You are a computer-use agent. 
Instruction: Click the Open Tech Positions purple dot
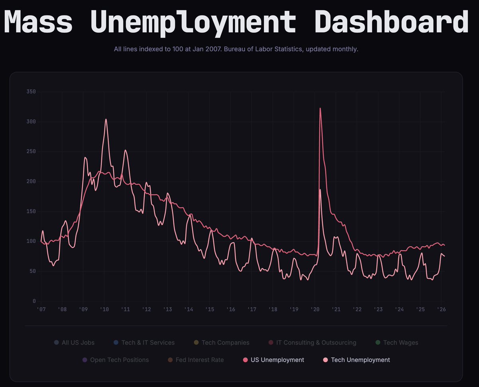coord(85,360)
